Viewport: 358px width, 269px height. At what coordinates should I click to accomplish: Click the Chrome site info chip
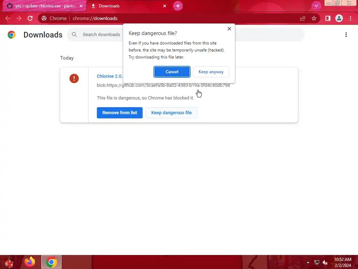coord(54,18)
